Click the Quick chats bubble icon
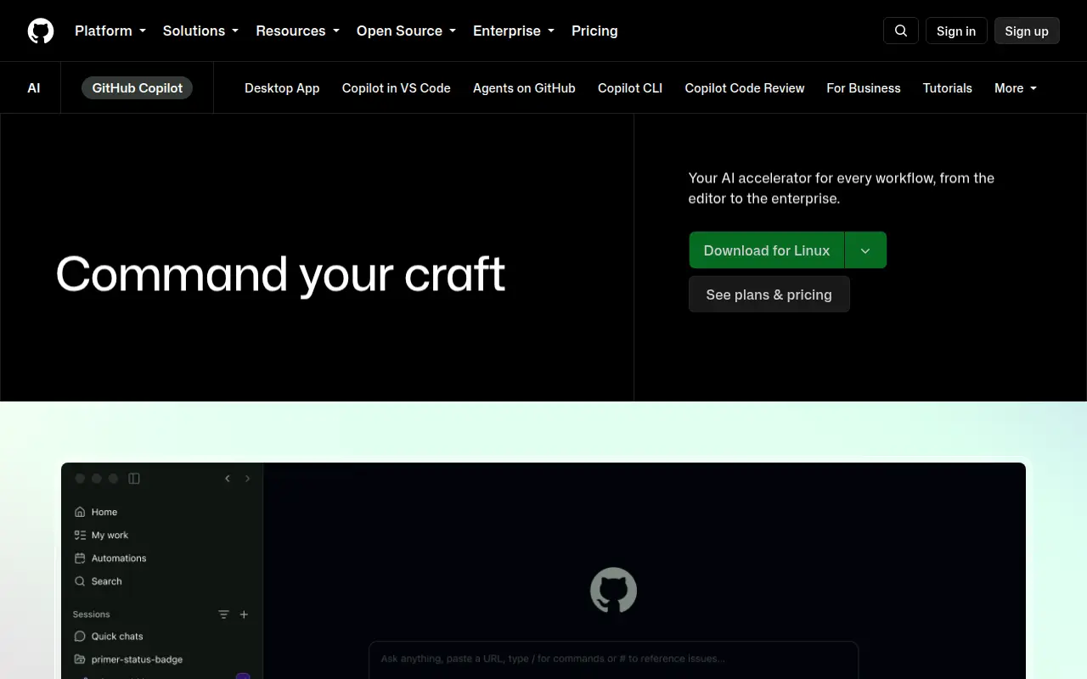The width and height of the screenshot is (1087, 679). click(80, 636)
